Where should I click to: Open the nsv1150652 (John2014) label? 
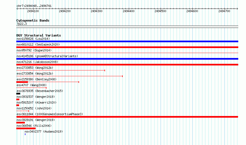[x=34, y=108]
